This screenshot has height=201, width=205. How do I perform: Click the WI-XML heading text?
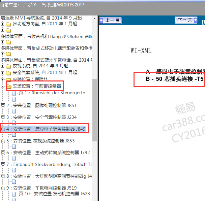[x=141, y=51]
